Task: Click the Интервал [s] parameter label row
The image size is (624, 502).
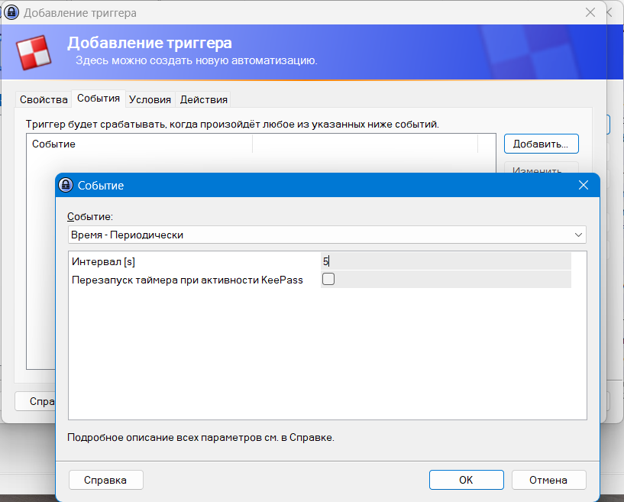Action: click(x=195, y=261)
